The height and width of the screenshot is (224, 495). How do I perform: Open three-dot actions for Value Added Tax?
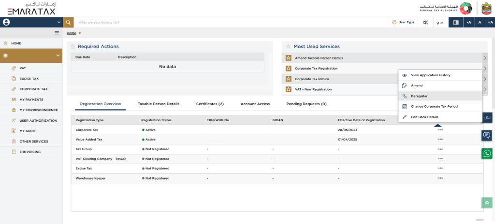(440, 139)
